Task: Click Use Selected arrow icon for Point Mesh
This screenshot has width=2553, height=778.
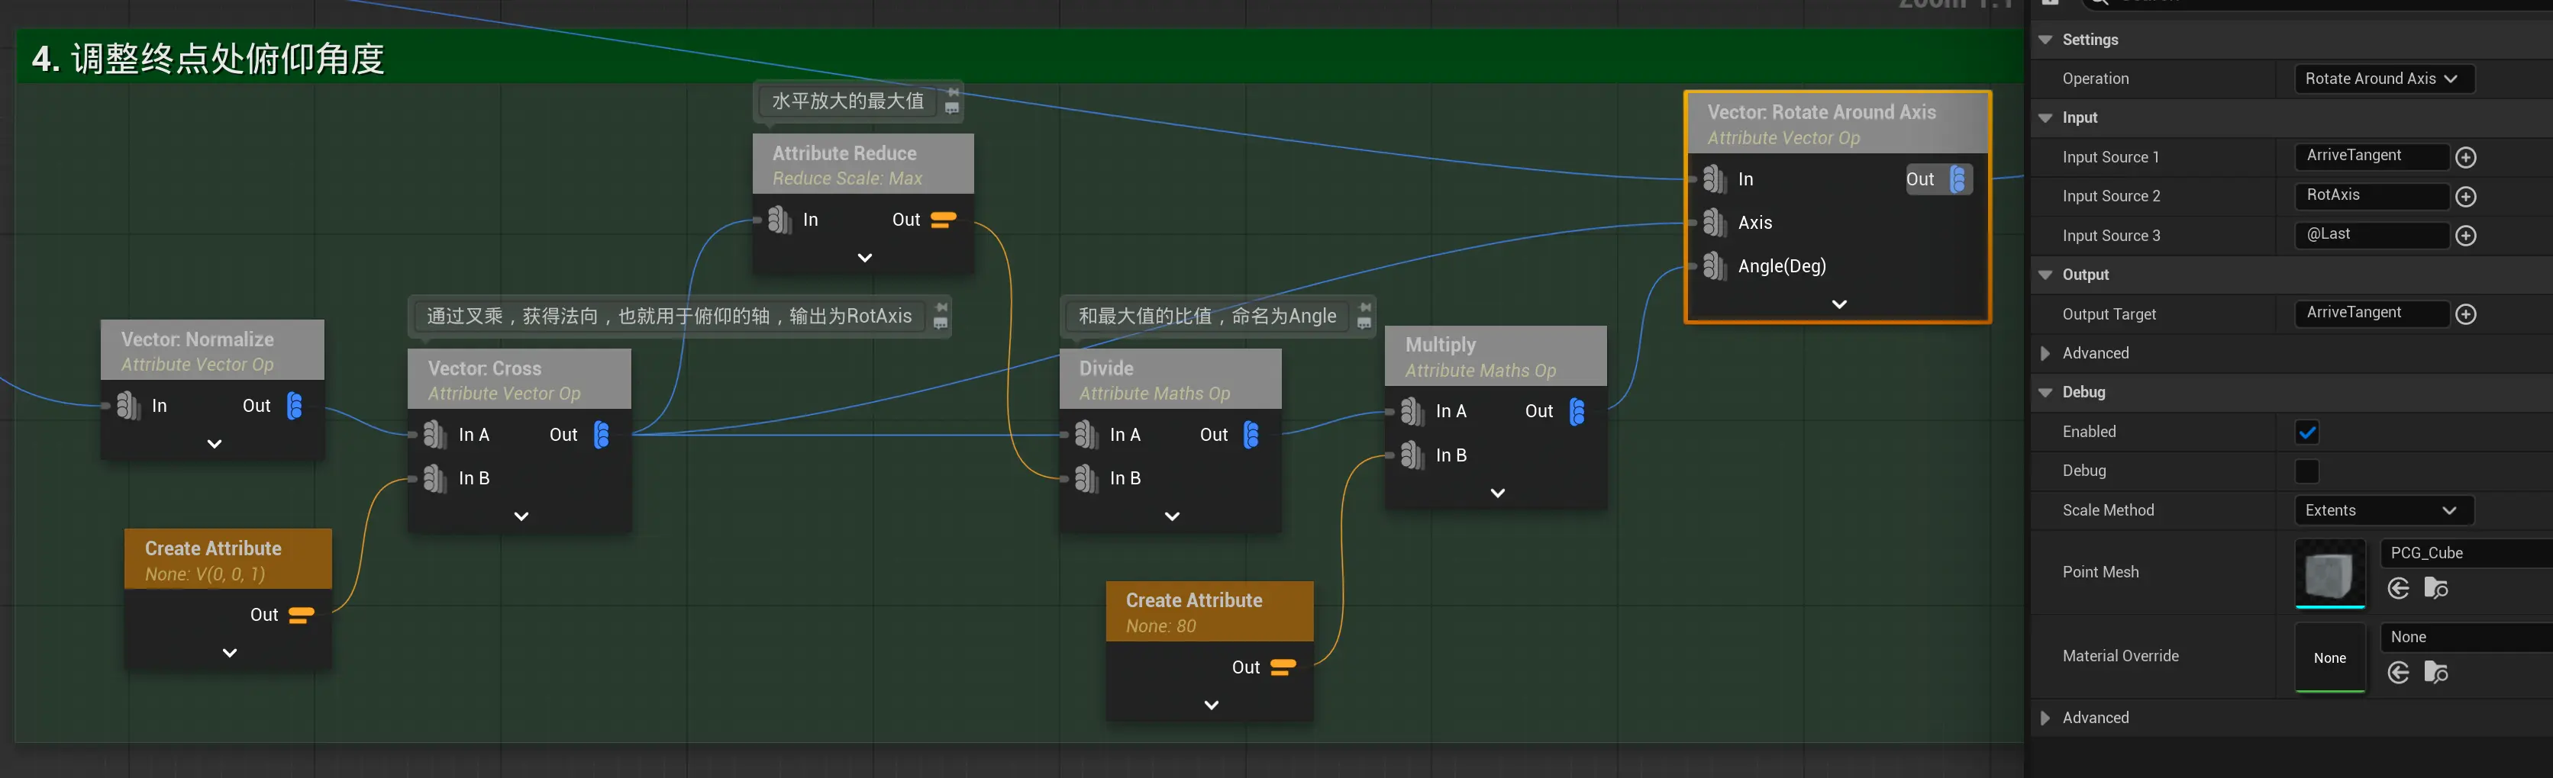Action: pyautogui.click(x=2398, y=589)
